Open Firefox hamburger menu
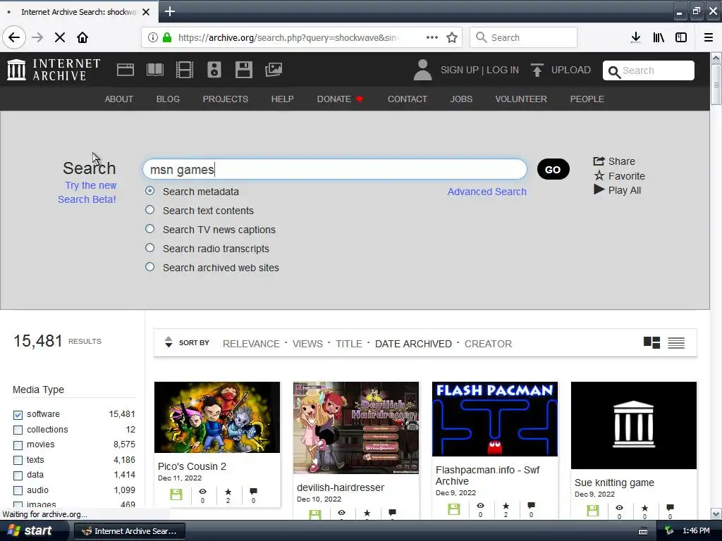 (x=709, y=37)
